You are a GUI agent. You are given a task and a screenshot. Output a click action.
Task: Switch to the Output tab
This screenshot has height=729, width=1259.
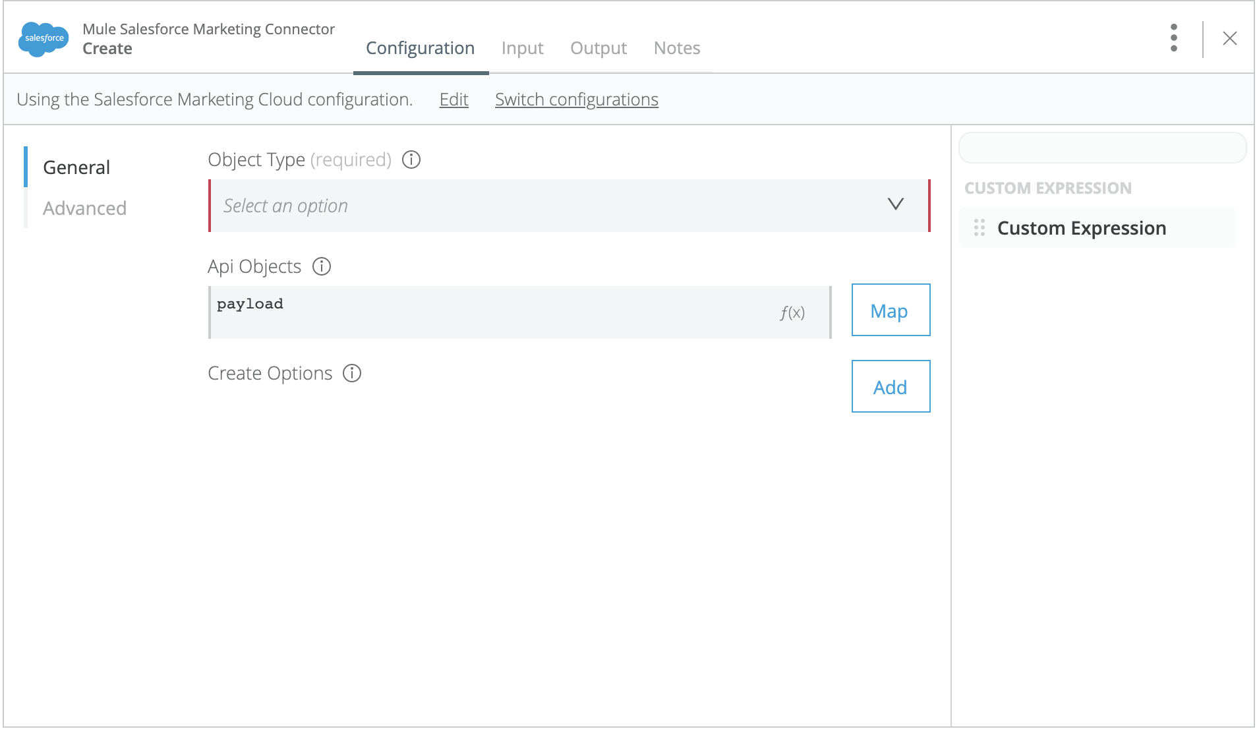coord(597,48)
